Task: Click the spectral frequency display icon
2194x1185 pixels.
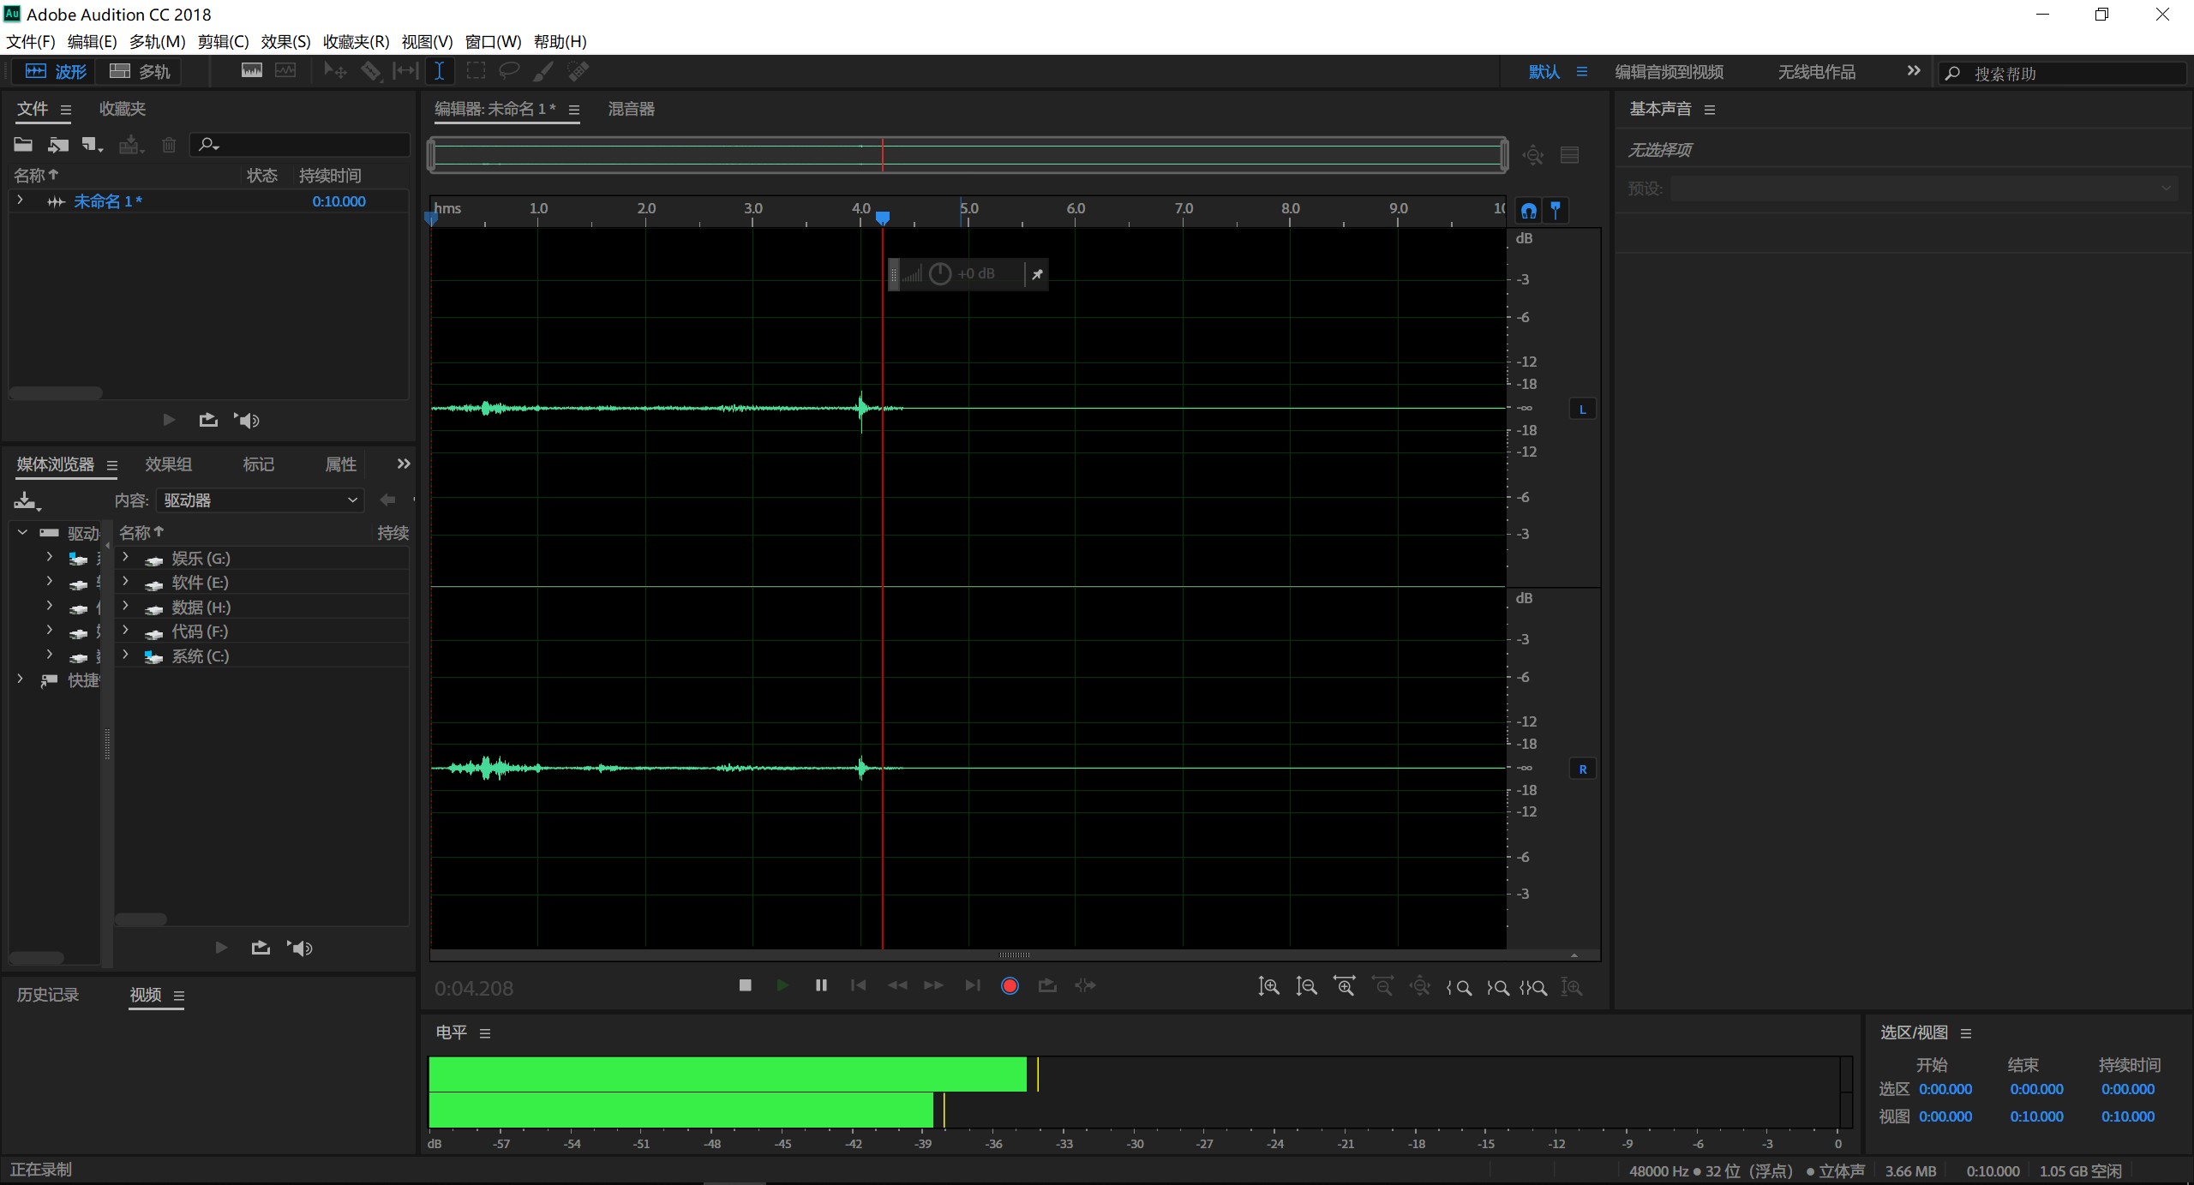Action: [x=252, y=71]
